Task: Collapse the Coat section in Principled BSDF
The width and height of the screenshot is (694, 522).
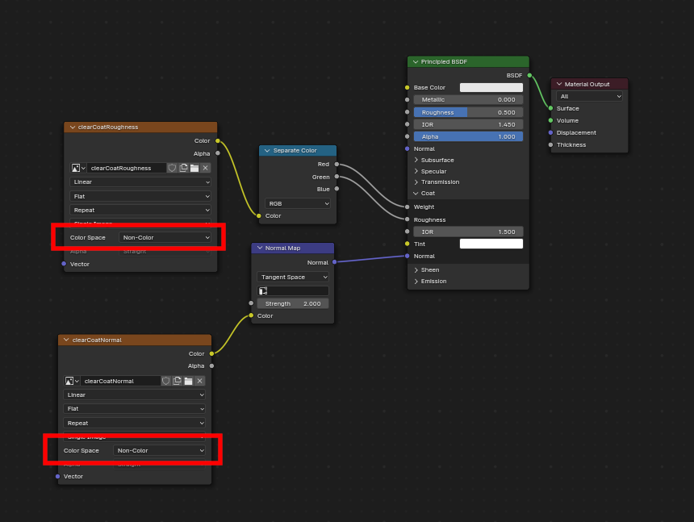Action: click(x=425, y=193)
